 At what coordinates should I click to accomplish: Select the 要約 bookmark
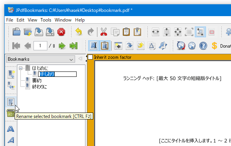[37, 80]
